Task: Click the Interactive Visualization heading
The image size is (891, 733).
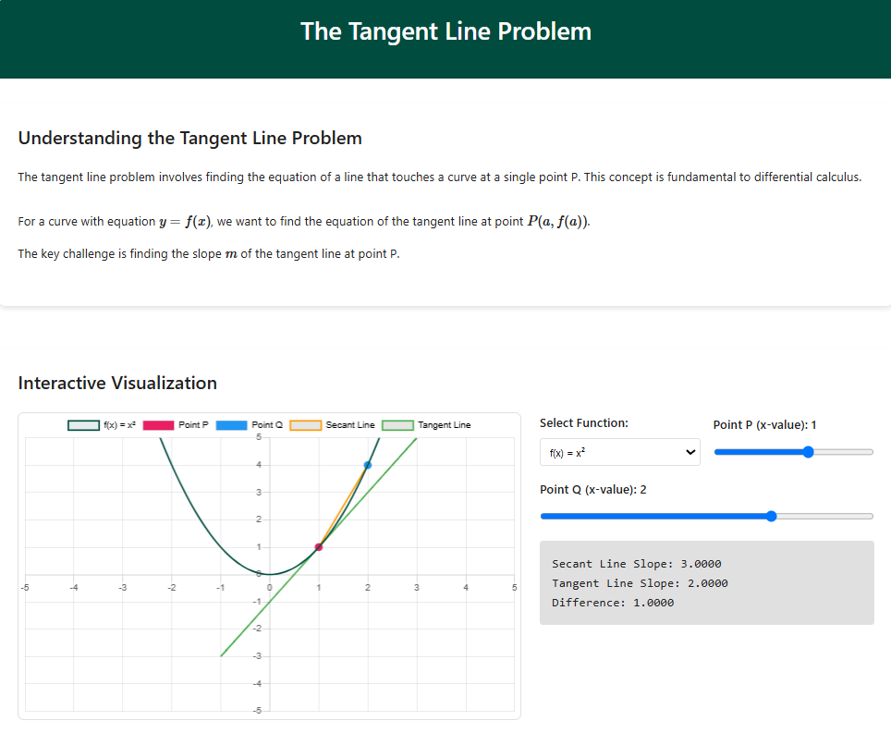Action: 117,383
